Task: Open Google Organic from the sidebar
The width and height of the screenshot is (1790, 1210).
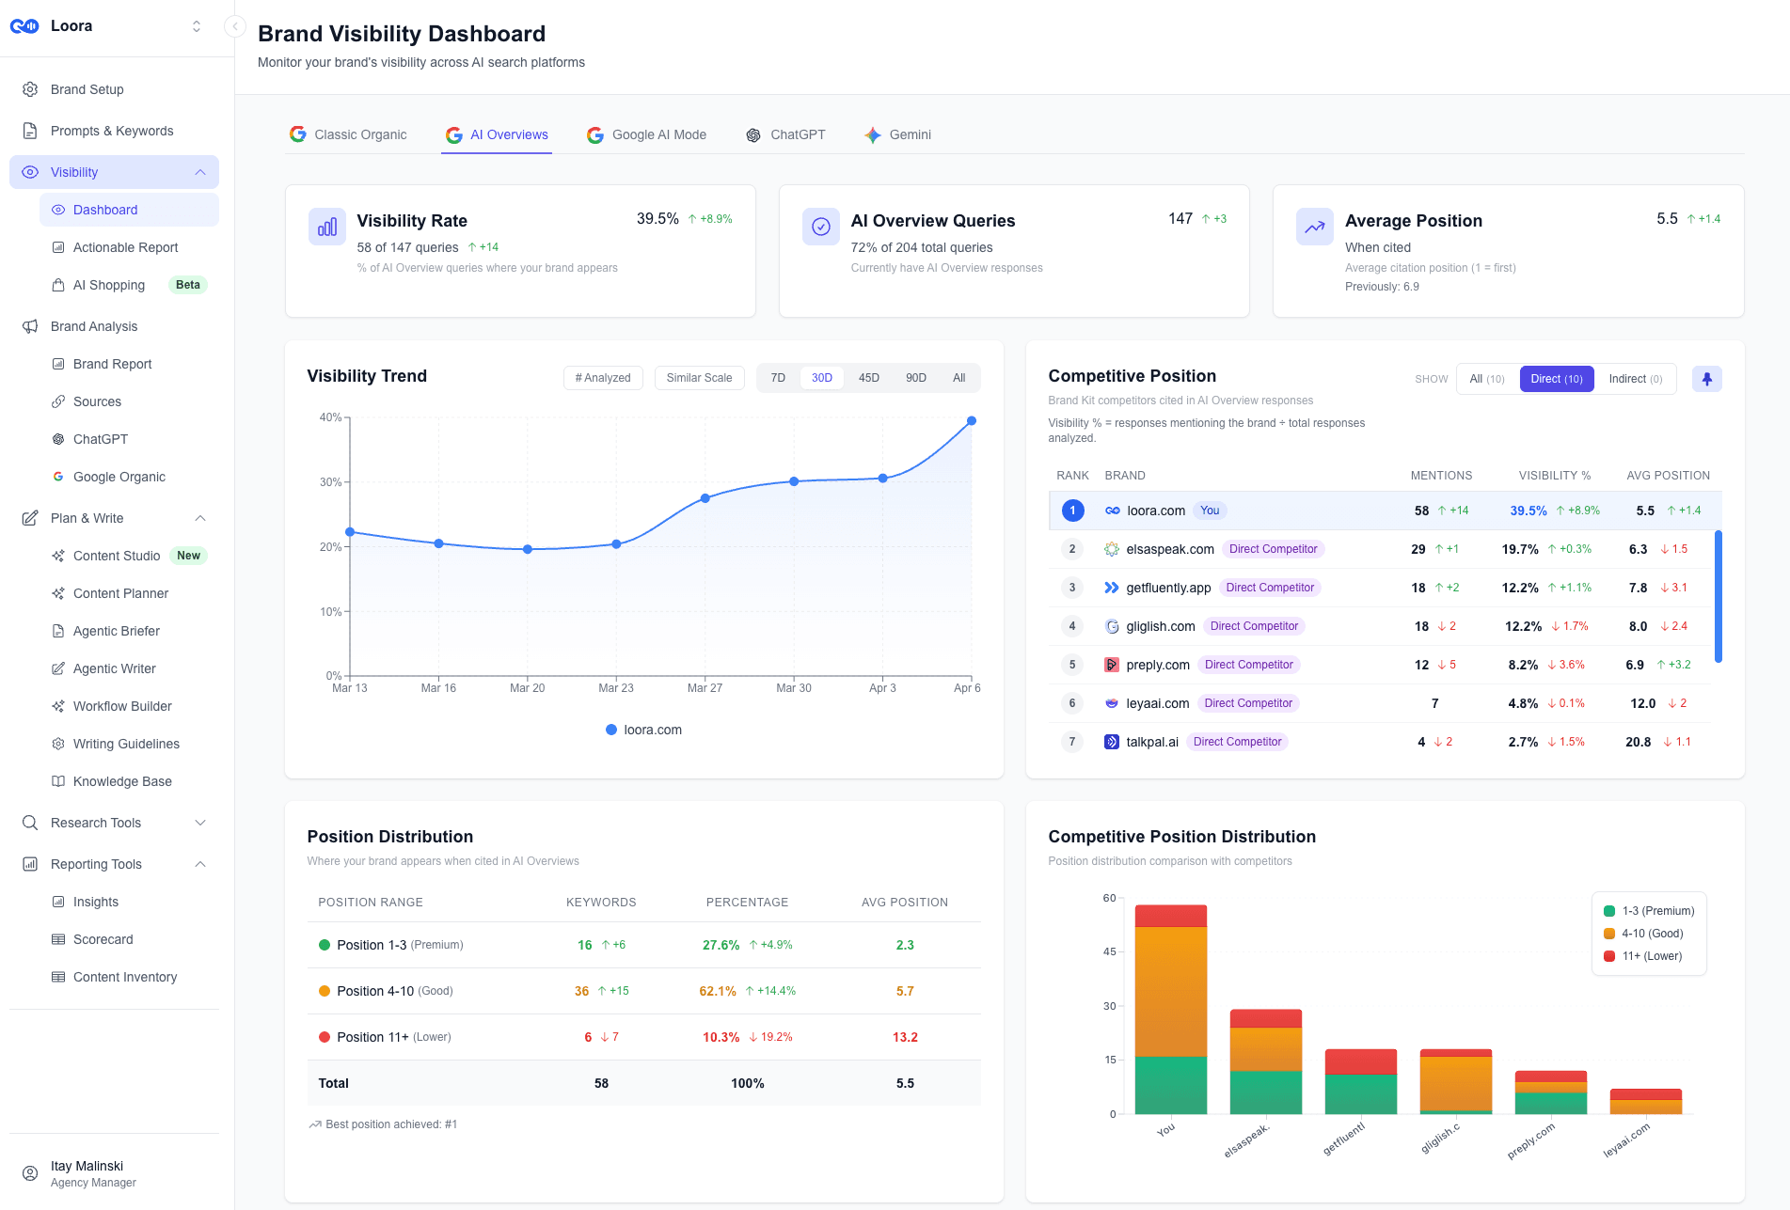Action: coord(118,477)
